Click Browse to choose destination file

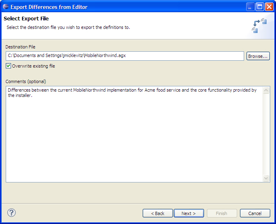pyautogui.click(x=258, y=56)
